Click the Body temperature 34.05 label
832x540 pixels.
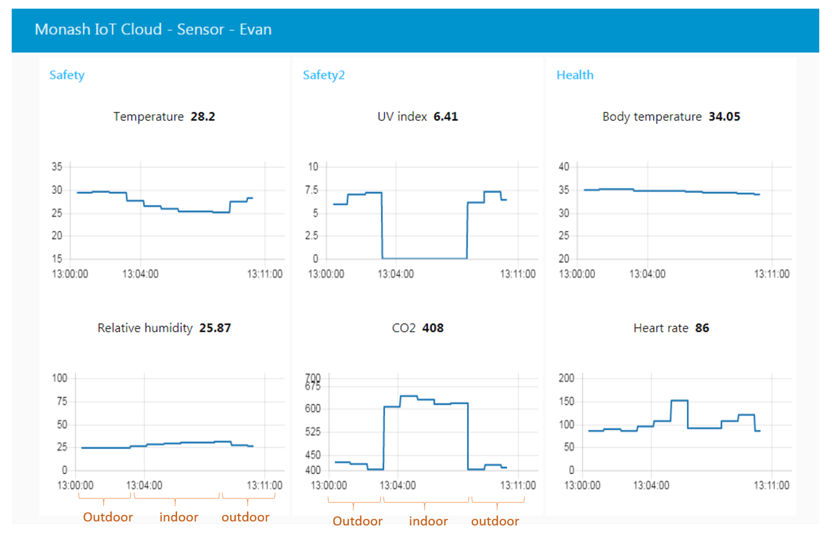[x=671, y=116]
